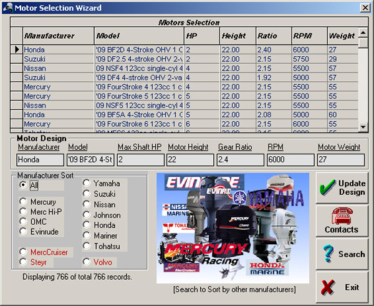Click the 2.08 ratio cell
Image resolution: width=374 pixels, height=306 pixels.
pos(274,115)
